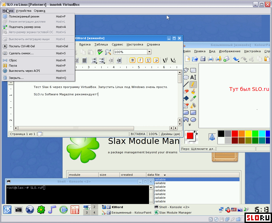Choose Пауза in the Машина menu
The image size is (272, 223).
[38, 66]
